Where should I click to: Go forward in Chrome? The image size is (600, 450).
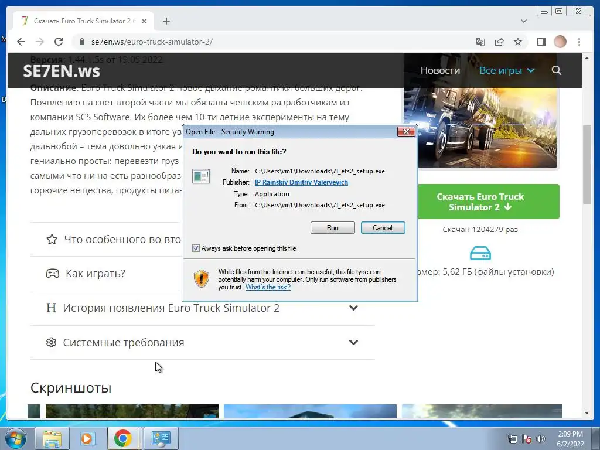tap(40, 42)
